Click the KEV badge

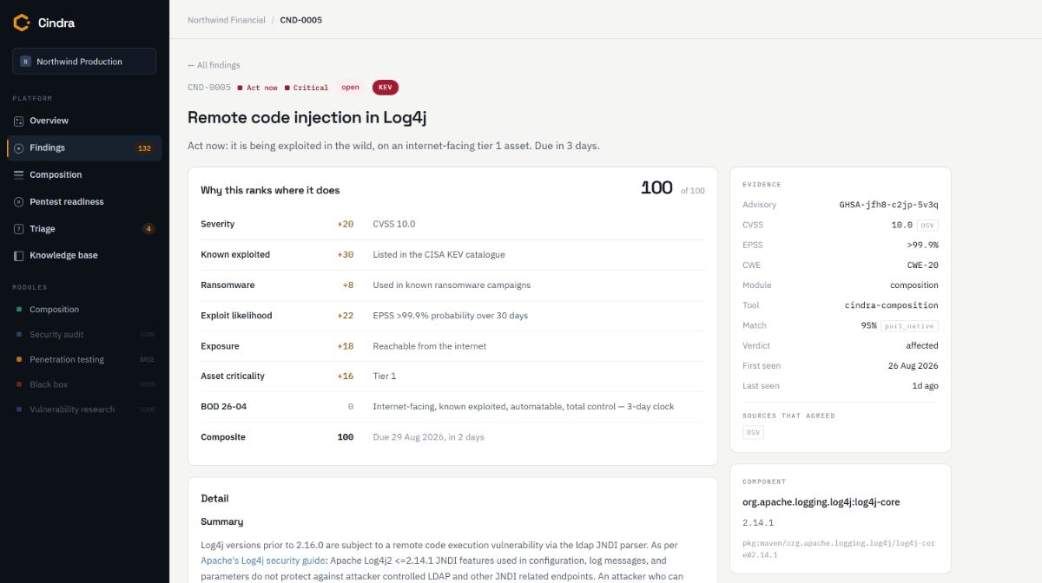pyautogui.click(x=386, y=87)
